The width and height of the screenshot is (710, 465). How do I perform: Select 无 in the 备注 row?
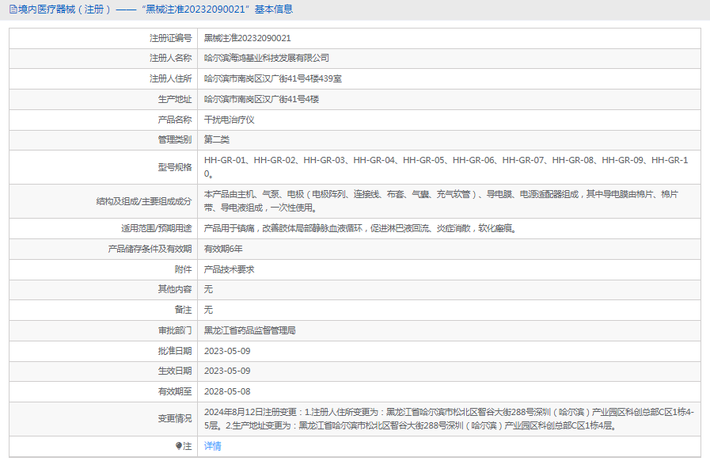coord(208,310)
